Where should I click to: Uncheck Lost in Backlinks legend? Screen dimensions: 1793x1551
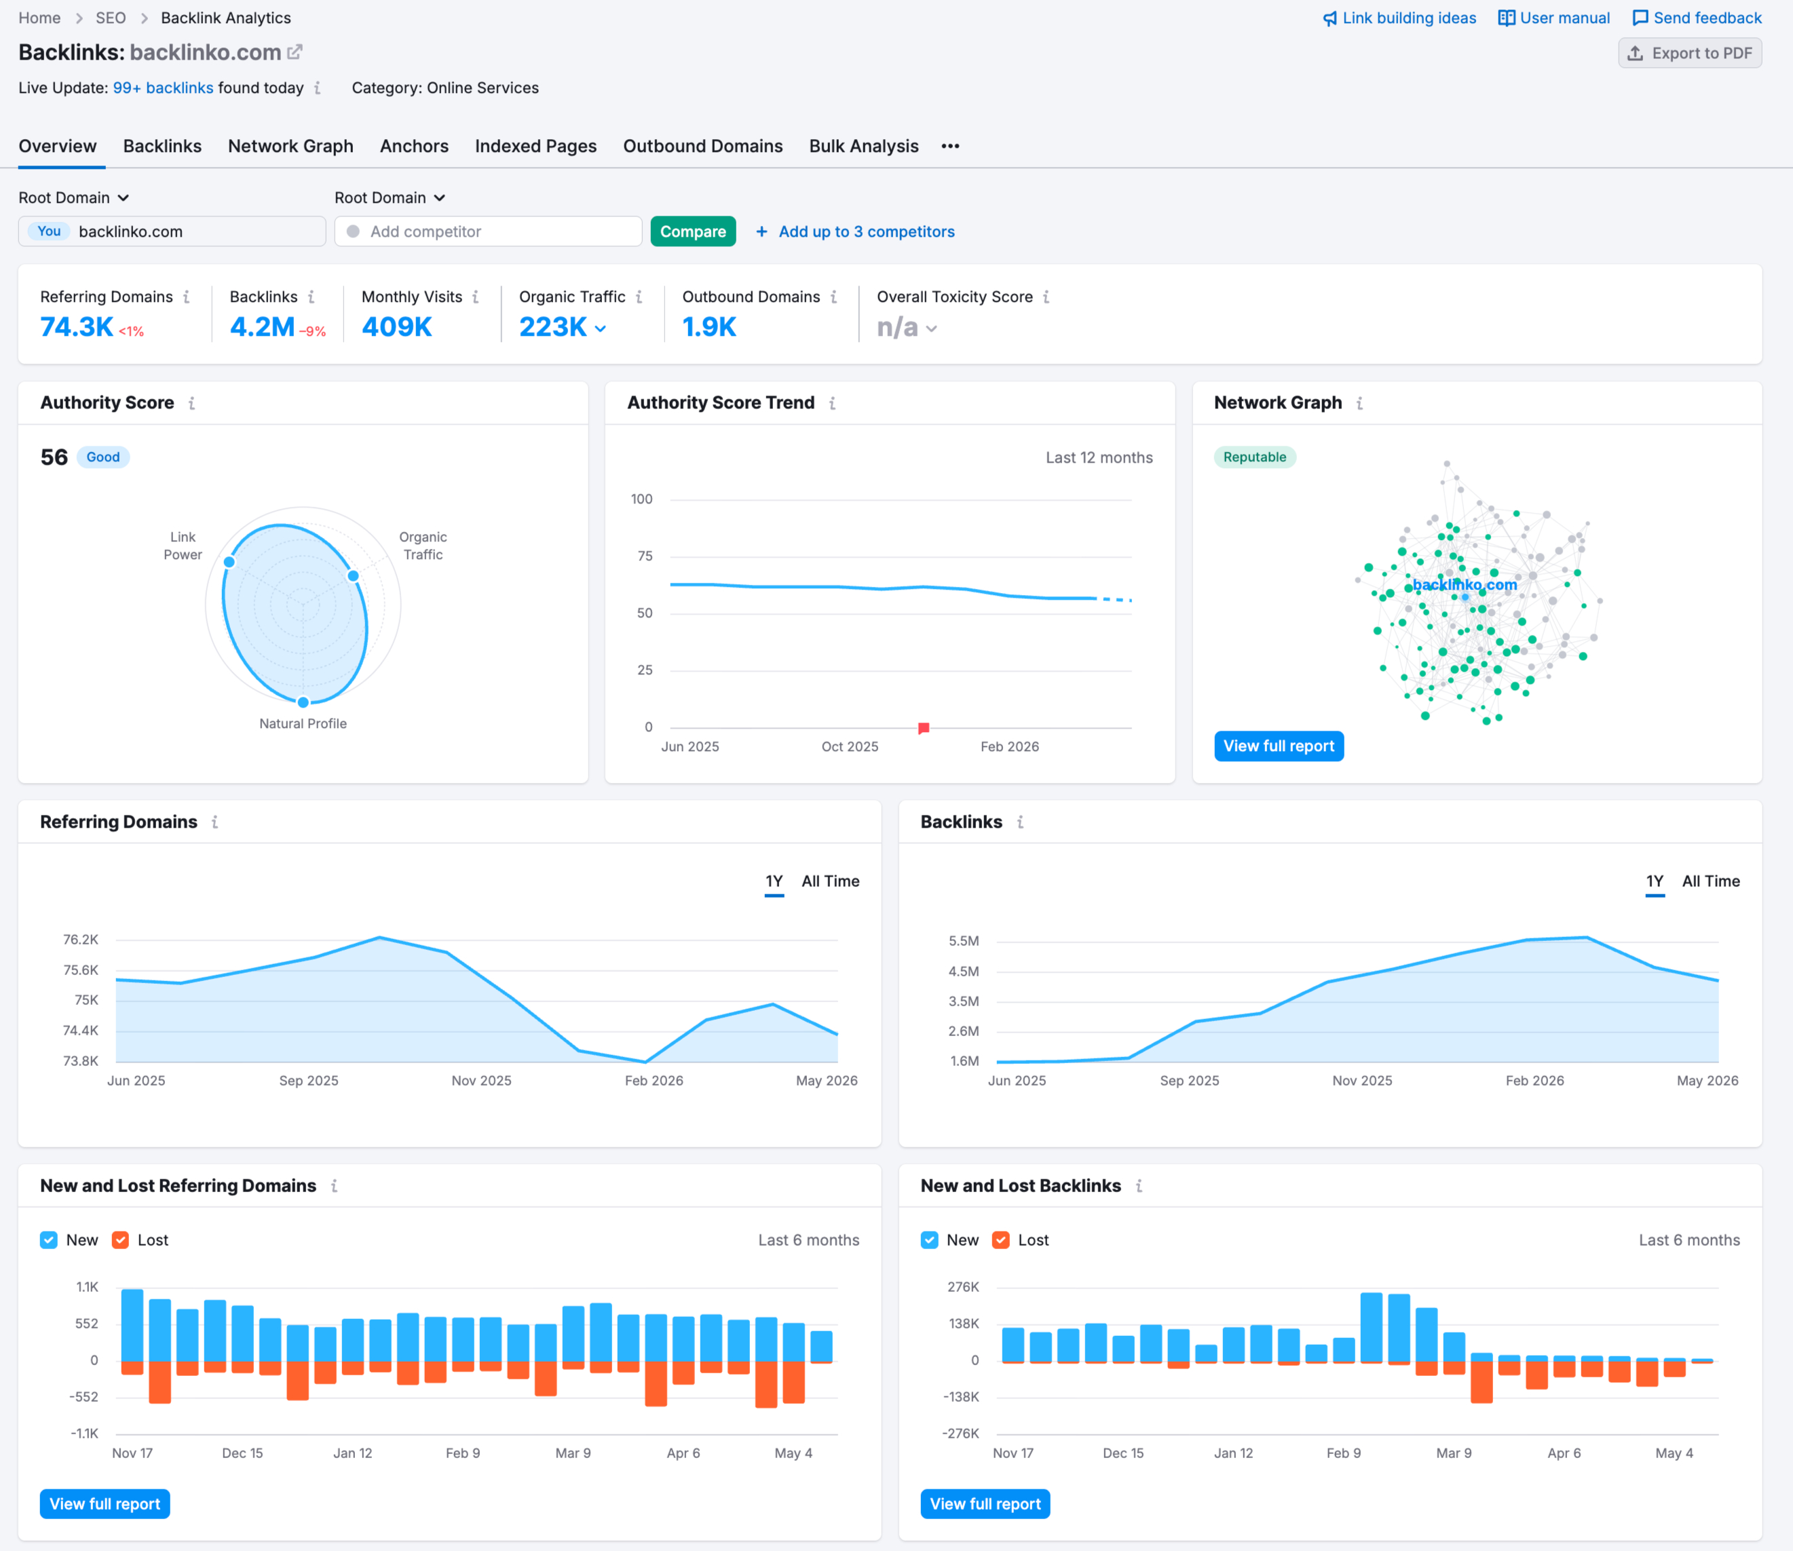pyautogui.click(x=1001, y=1240)
